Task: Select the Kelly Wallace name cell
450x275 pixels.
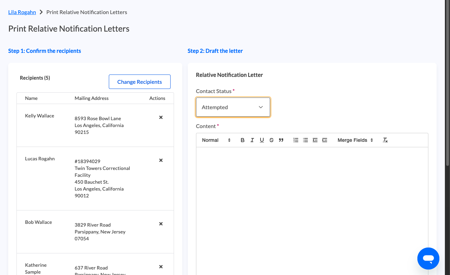Action: coord(39,116)
